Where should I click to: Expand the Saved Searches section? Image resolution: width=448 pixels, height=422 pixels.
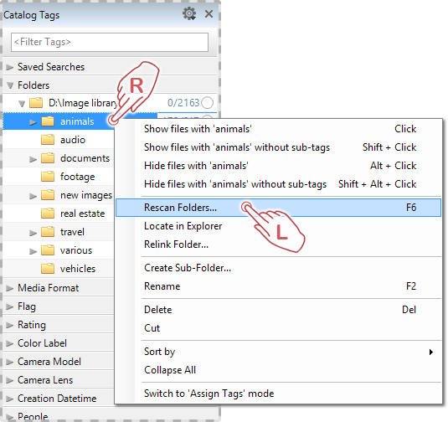(x=10, y=67)
